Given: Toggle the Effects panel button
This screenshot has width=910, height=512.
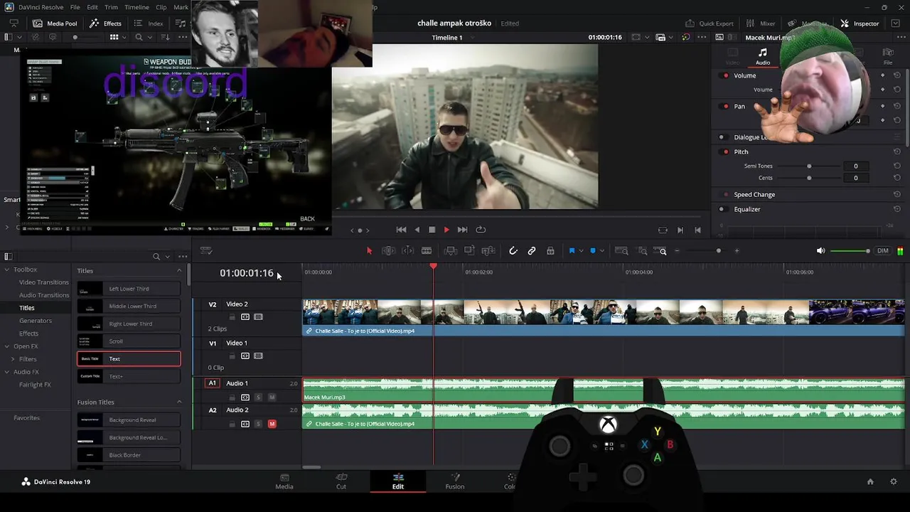Looking at the screenshot, I should coord(105,23).
